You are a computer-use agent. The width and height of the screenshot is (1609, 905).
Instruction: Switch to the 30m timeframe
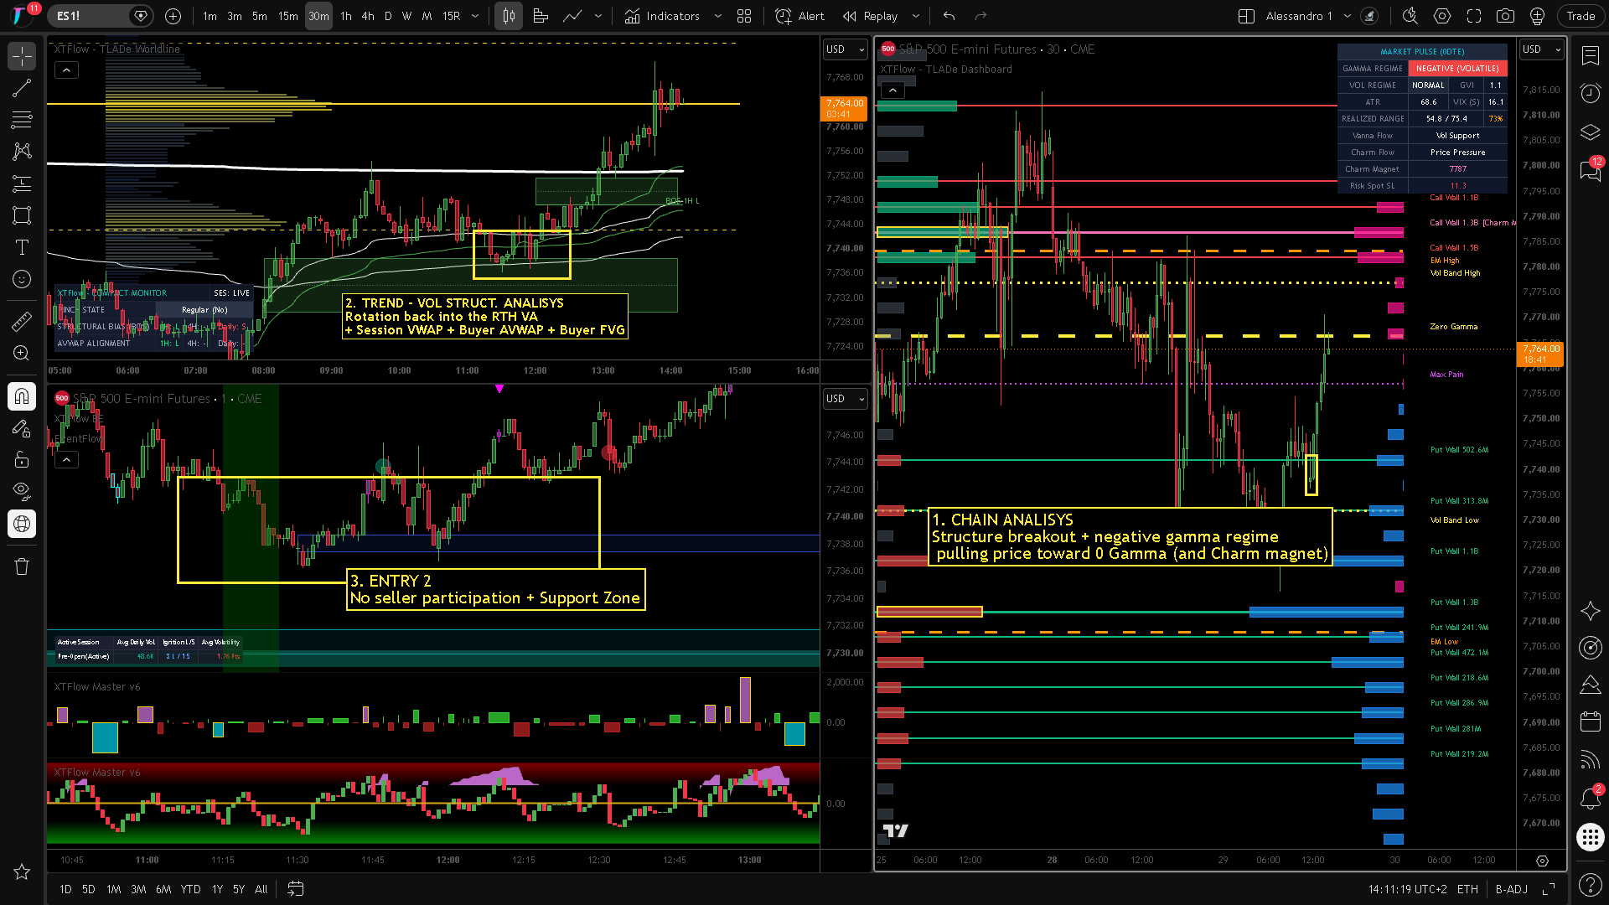[x=318, y=16]
